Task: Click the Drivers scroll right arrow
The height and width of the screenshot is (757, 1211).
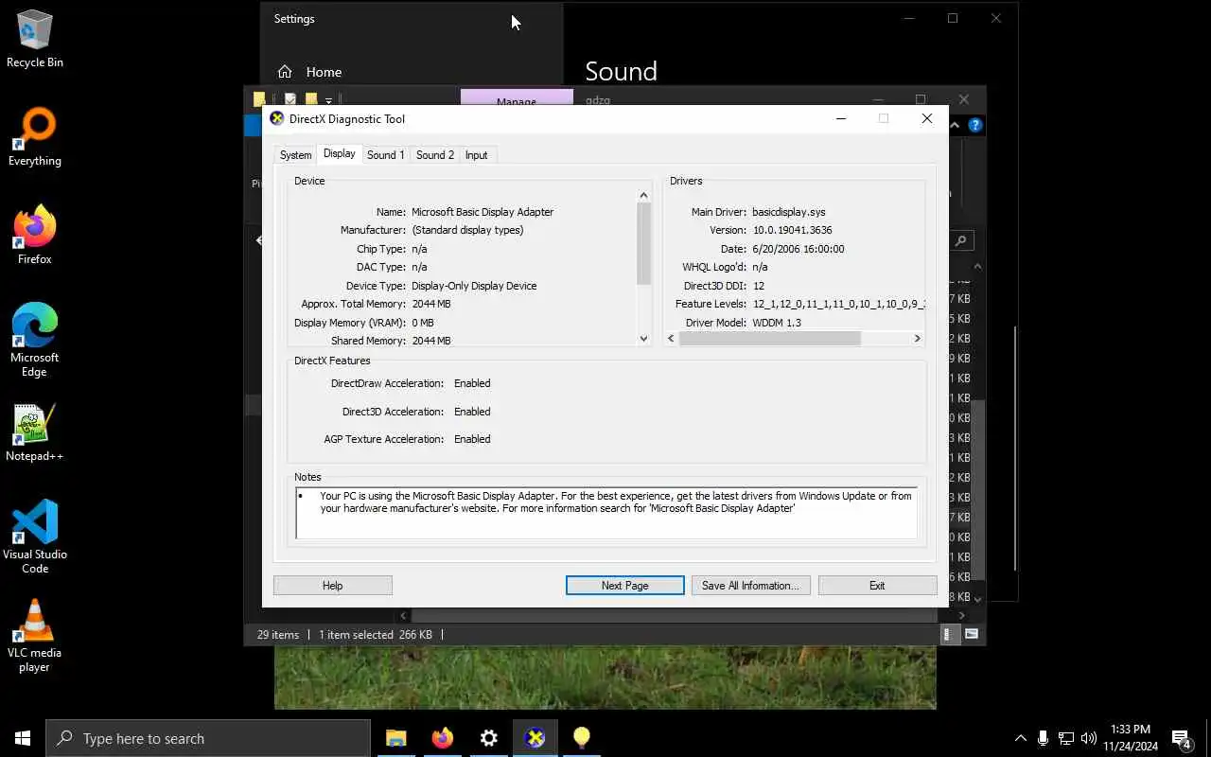Action: point(917,338)
